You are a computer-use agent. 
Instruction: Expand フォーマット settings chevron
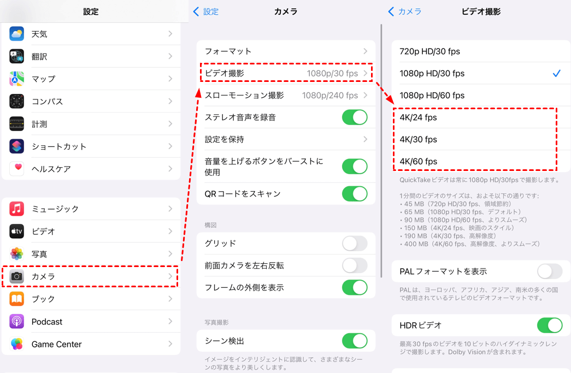click(x=365, y=51)
